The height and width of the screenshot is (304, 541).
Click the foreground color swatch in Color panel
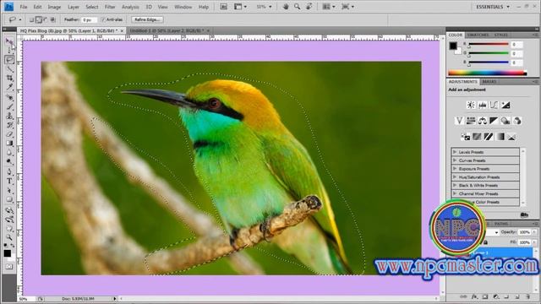pyautogui.click(x=453, y=46)
